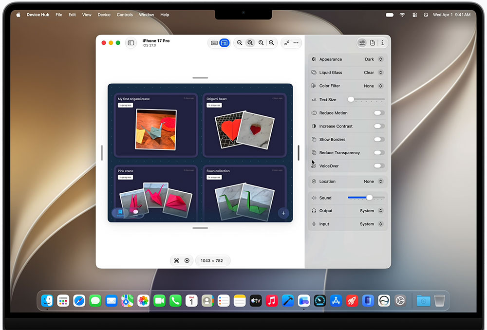Open Control Center from the menu bar
Viewport: 487px width, 330px height.
click(414, 15)
